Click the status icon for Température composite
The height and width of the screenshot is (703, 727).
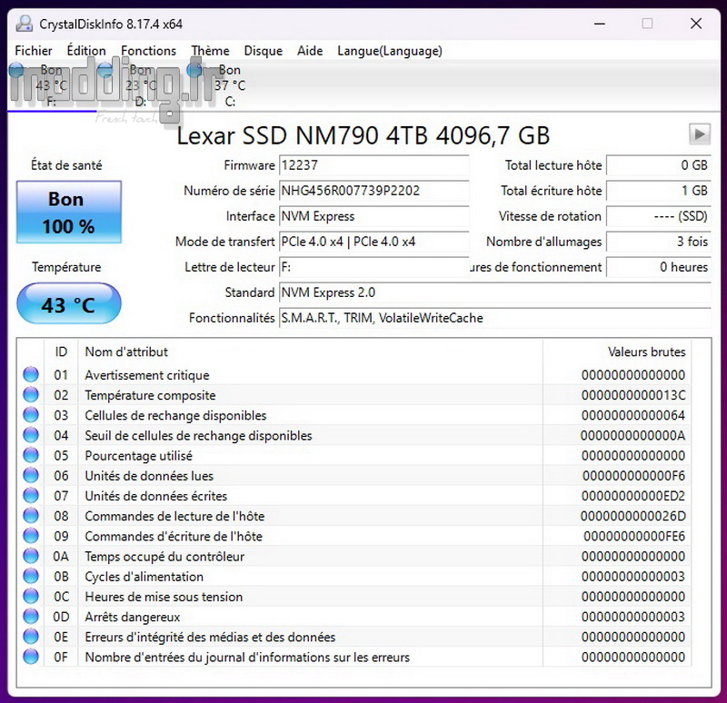click(31, 395)
